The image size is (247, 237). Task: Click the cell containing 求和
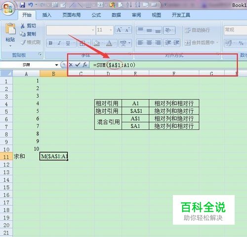click(x=26, y=157)
